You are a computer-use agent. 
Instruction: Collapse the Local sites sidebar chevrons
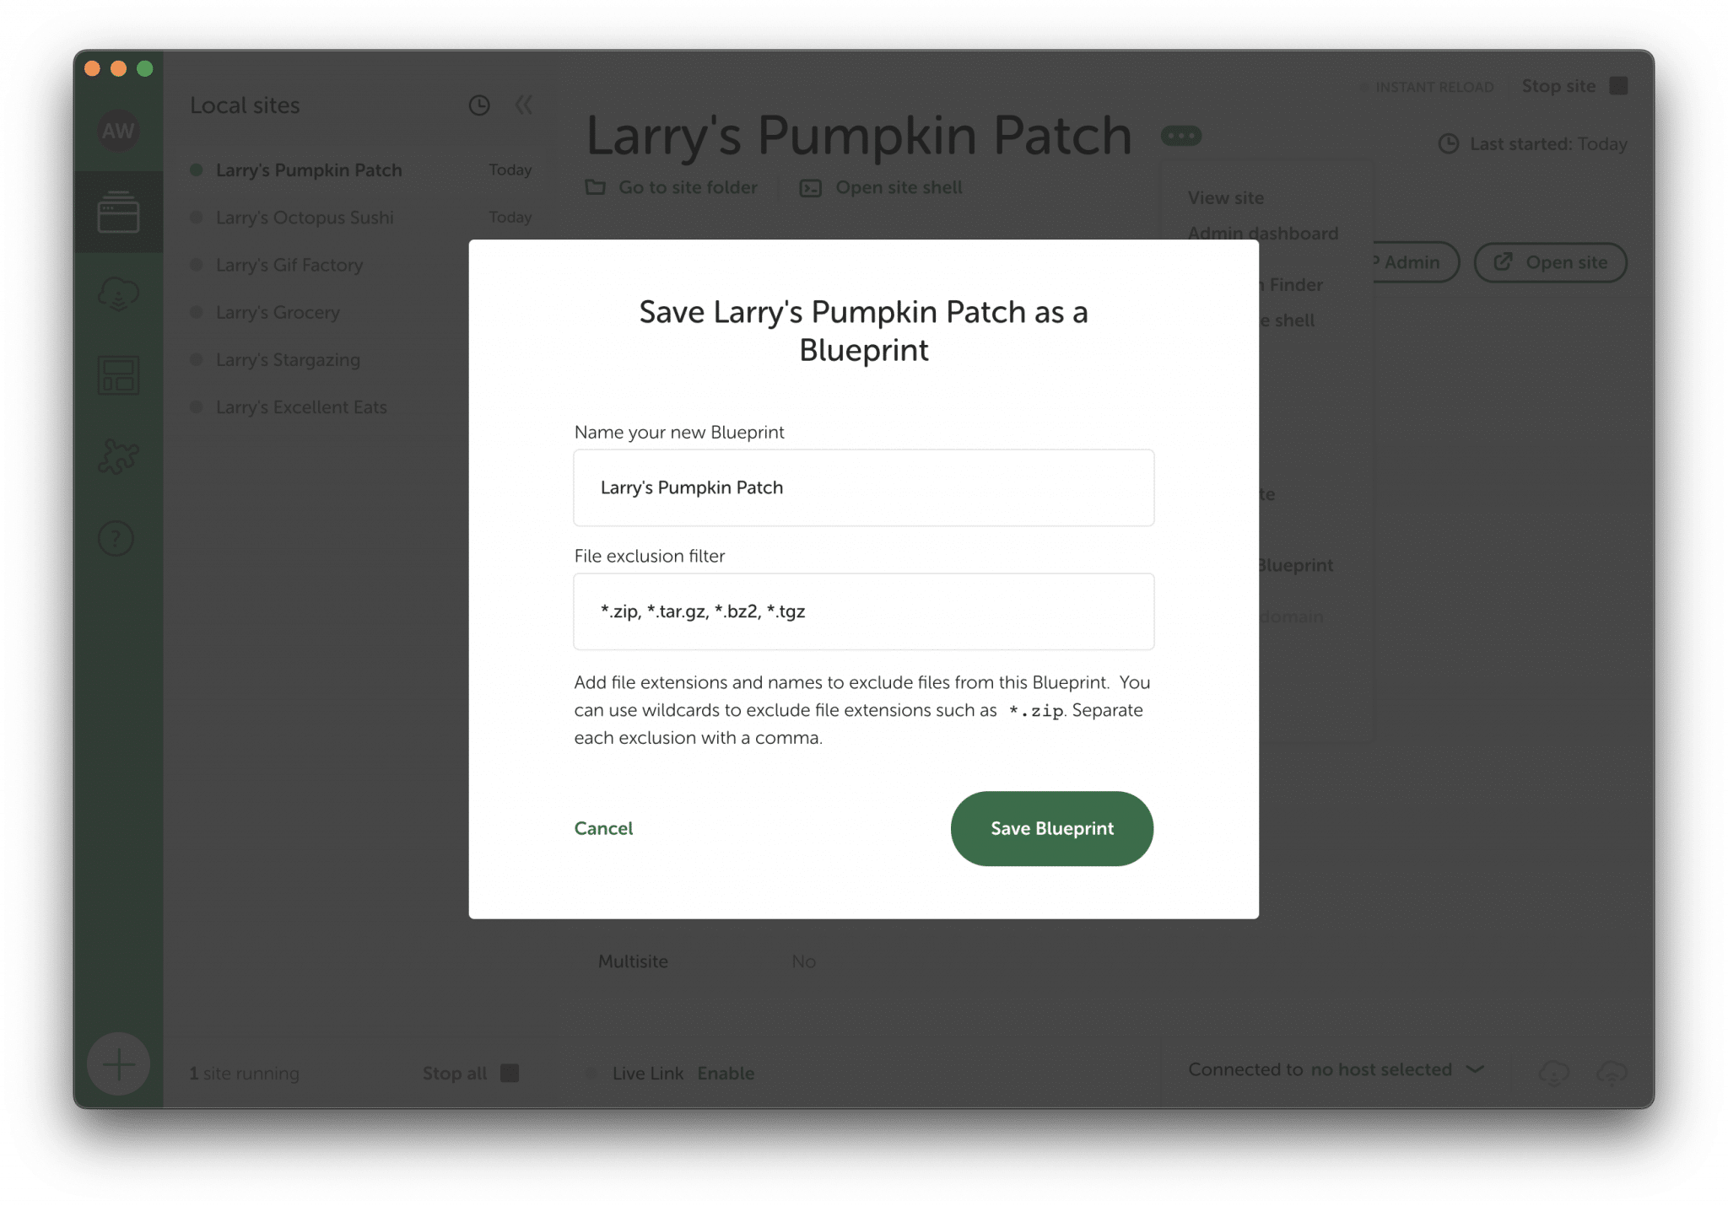click(x=524, y=105)
